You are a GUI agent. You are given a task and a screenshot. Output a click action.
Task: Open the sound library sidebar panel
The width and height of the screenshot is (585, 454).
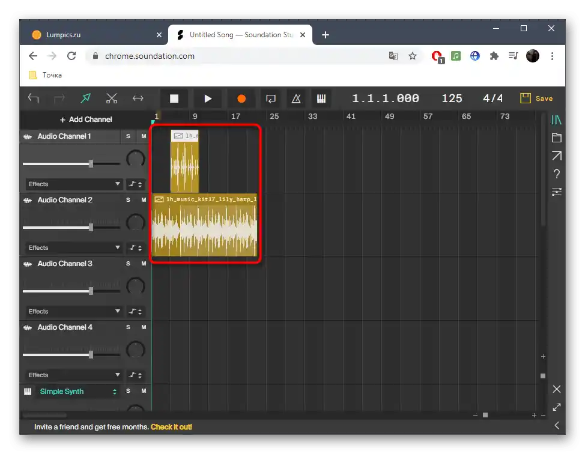556,120
